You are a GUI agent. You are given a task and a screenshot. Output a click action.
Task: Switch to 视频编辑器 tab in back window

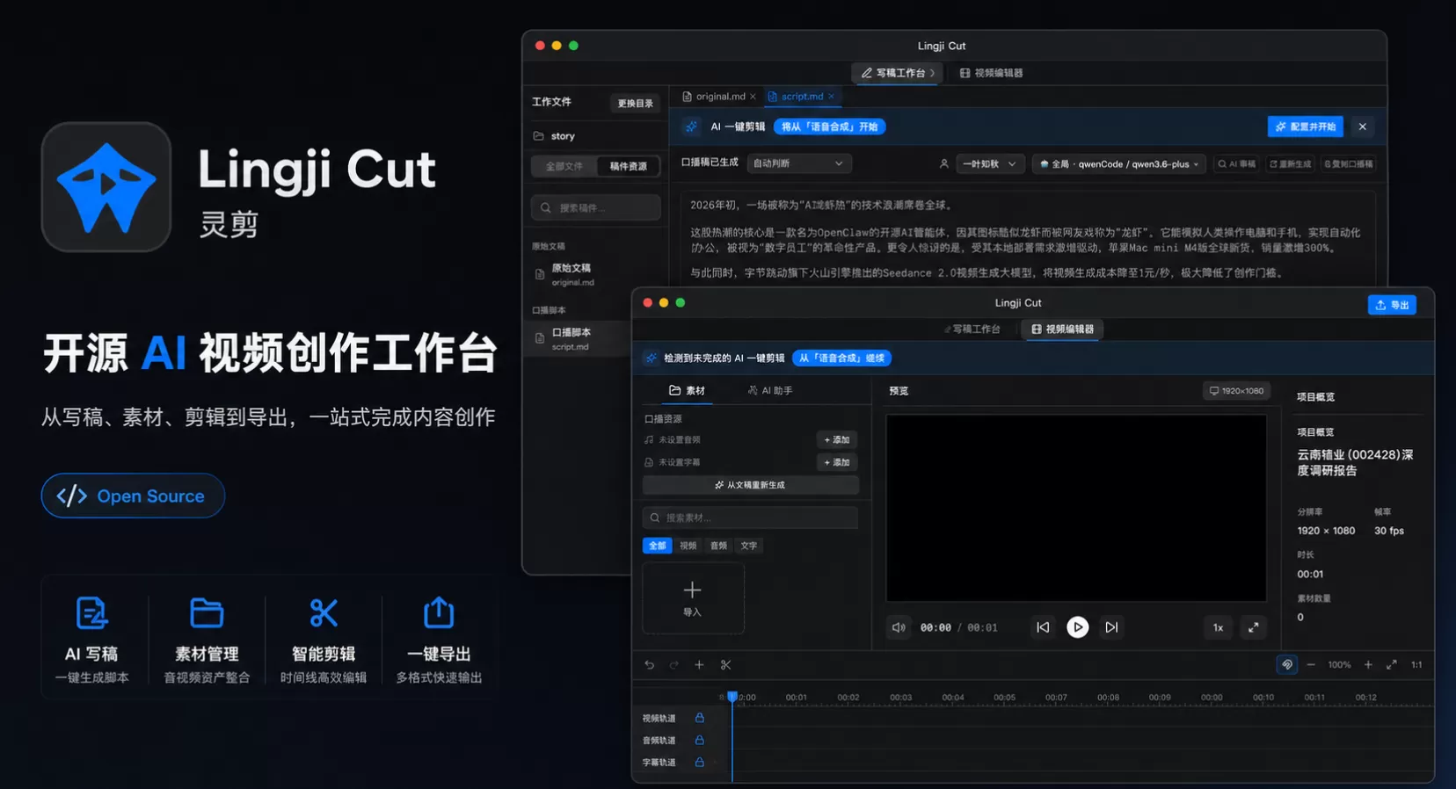point(991,73)
